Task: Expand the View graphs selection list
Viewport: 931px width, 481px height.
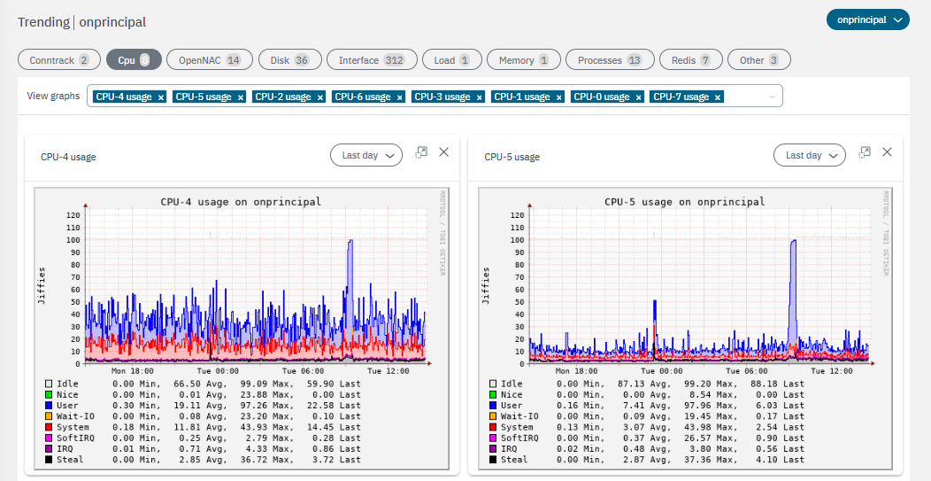Action: [772, 97]
